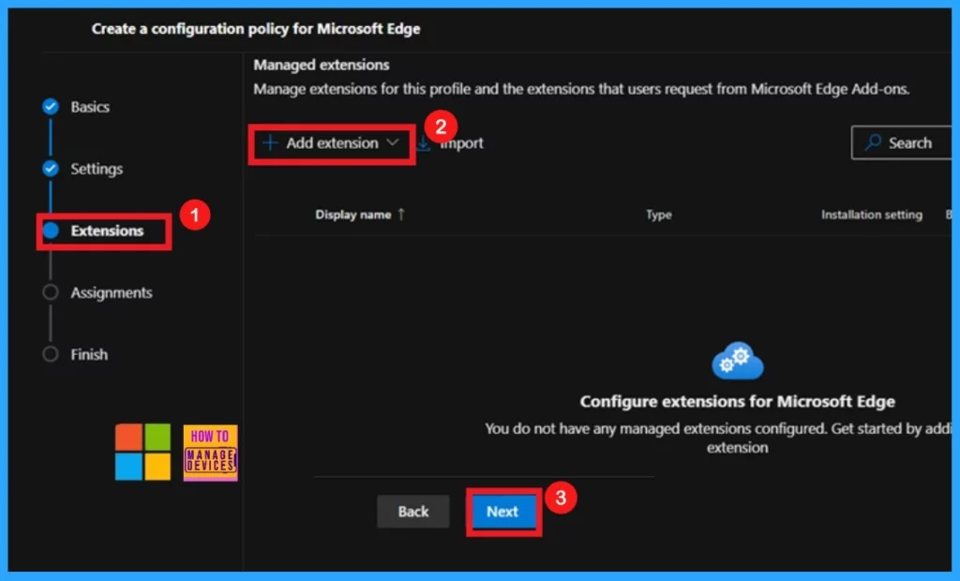Open the Add extension dropdown
Viewport: 960px width, 581px height.
331,143
